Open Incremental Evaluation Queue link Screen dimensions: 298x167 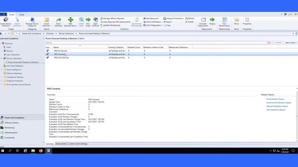(278, 103)
